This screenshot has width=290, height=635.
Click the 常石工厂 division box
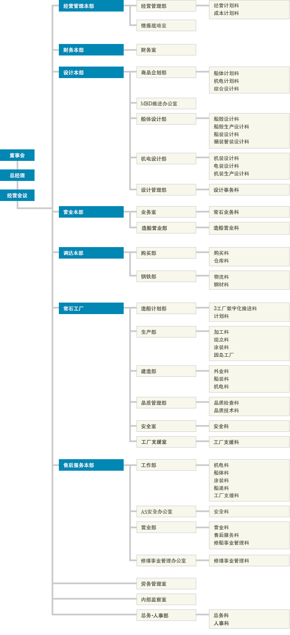(91, 309)
